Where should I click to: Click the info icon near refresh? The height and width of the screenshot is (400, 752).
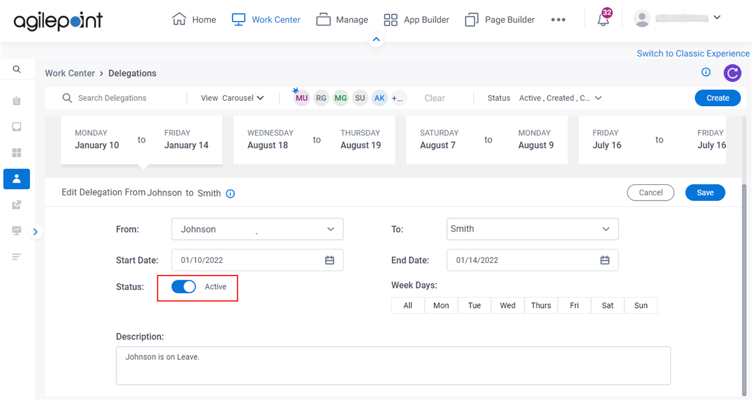[x=706, y=72]
